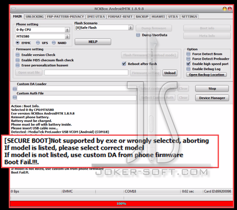Uncheck Reboot after flash
The height and width of the screenshot is (210, 237).
(x=124, y=64)
